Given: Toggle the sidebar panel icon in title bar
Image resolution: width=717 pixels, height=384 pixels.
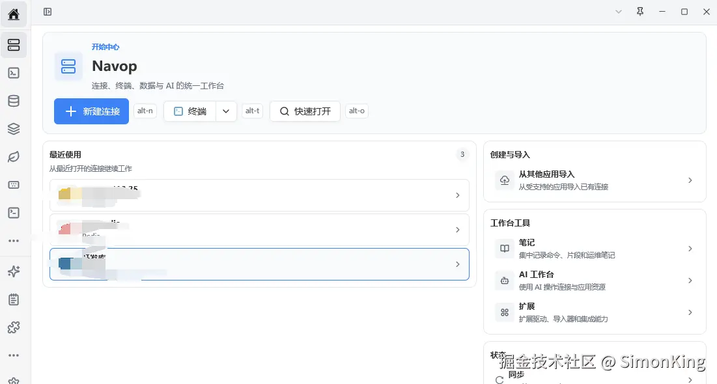Looking at the screenshot, I should (x=48, y=12).
